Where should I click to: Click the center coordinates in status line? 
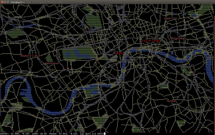point(15,134)
